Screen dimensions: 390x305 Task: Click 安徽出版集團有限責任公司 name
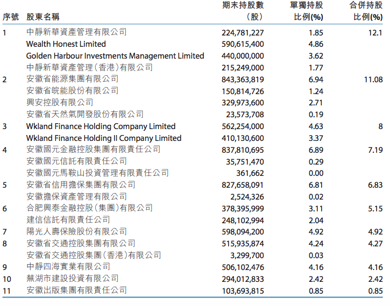pos(76,290)
